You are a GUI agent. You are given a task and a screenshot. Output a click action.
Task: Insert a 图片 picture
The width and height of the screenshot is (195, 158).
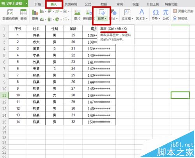(x=77, y=15)
